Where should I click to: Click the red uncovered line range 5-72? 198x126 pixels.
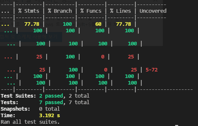pyautogui.click(x=152, y=70)
